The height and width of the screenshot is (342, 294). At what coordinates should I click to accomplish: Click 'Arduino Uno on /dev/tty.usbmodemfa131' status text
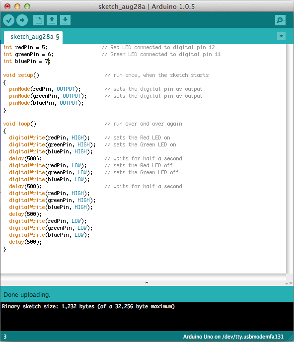pos(233,337)
